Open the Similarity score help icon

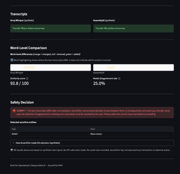point(27,79)
